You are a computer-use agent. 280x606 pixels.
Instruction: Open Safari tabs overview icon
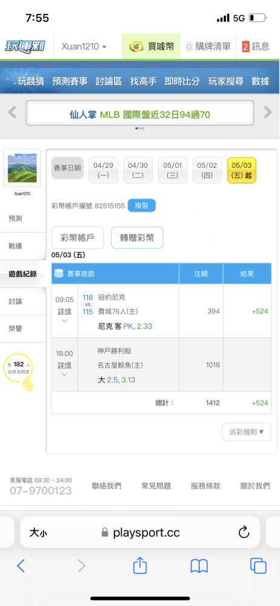(x=258, y=566)
